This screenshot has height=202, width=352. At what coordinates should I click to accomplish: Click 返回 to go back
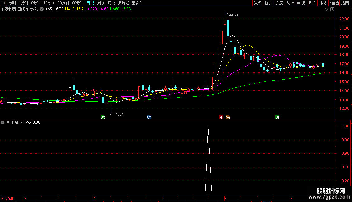pos(345,3)
